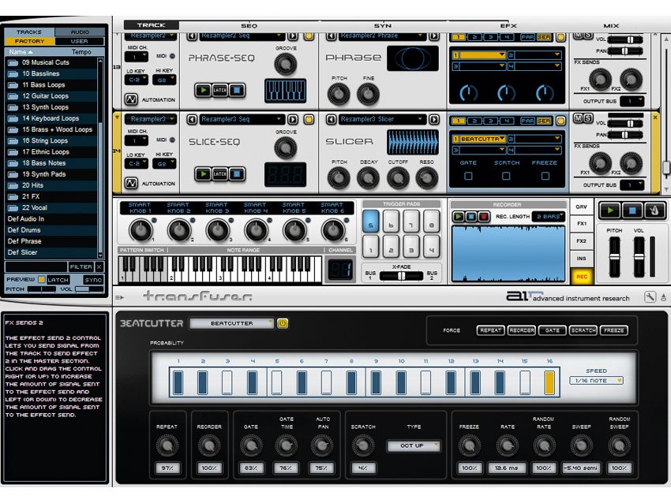Click the browser Filter button
671x503 pixels.
point(81,266)
